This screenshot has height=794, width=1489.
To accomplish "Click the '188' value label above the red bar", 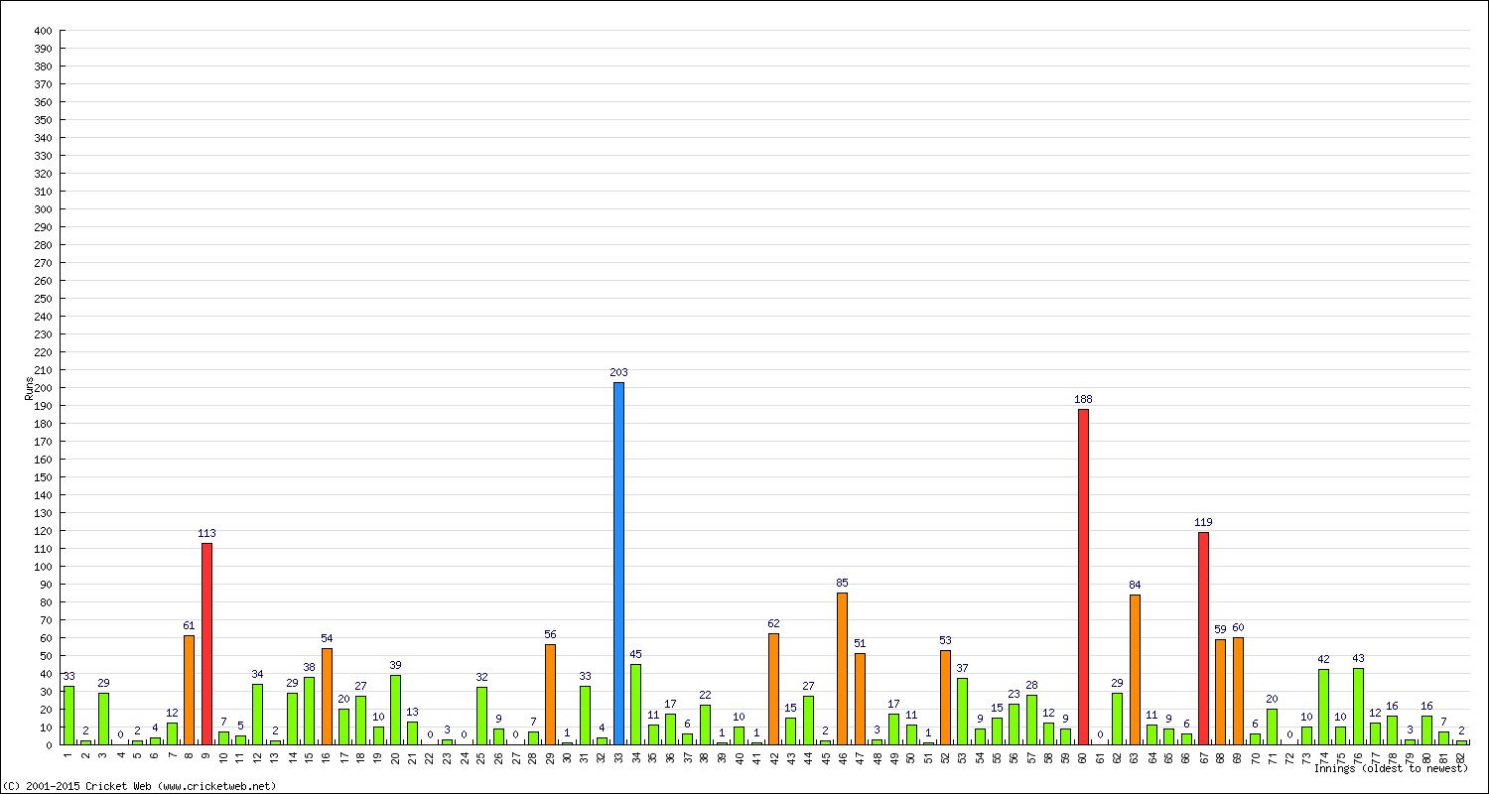I will pos(1083,400).
